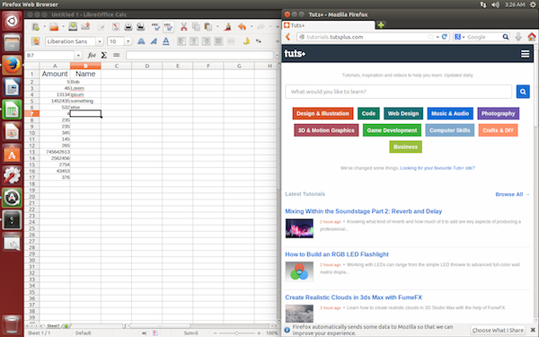Open Print Preview in Calc toolbar
The image size is (539, 337).
tap(141, 26)
